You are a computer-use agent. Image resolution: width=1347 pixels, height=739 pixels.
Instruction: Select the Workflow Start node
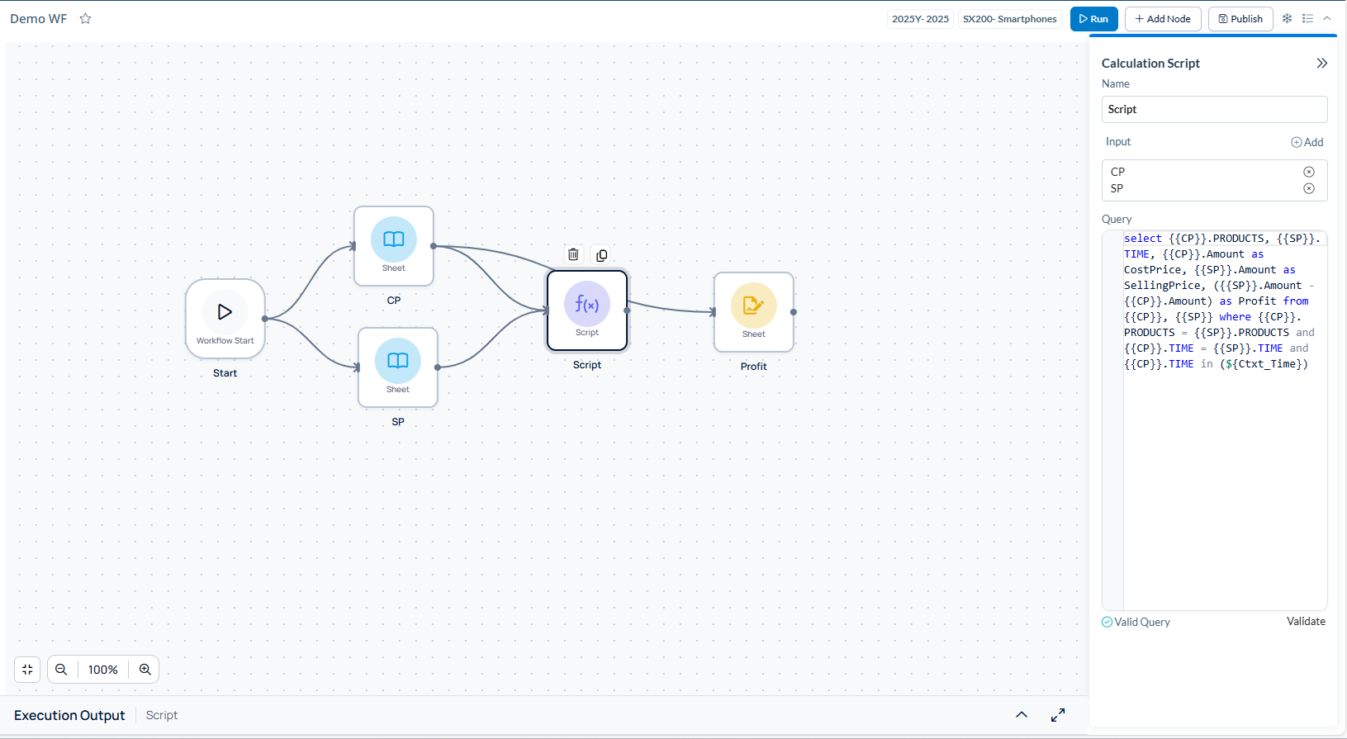click(225, 318)
